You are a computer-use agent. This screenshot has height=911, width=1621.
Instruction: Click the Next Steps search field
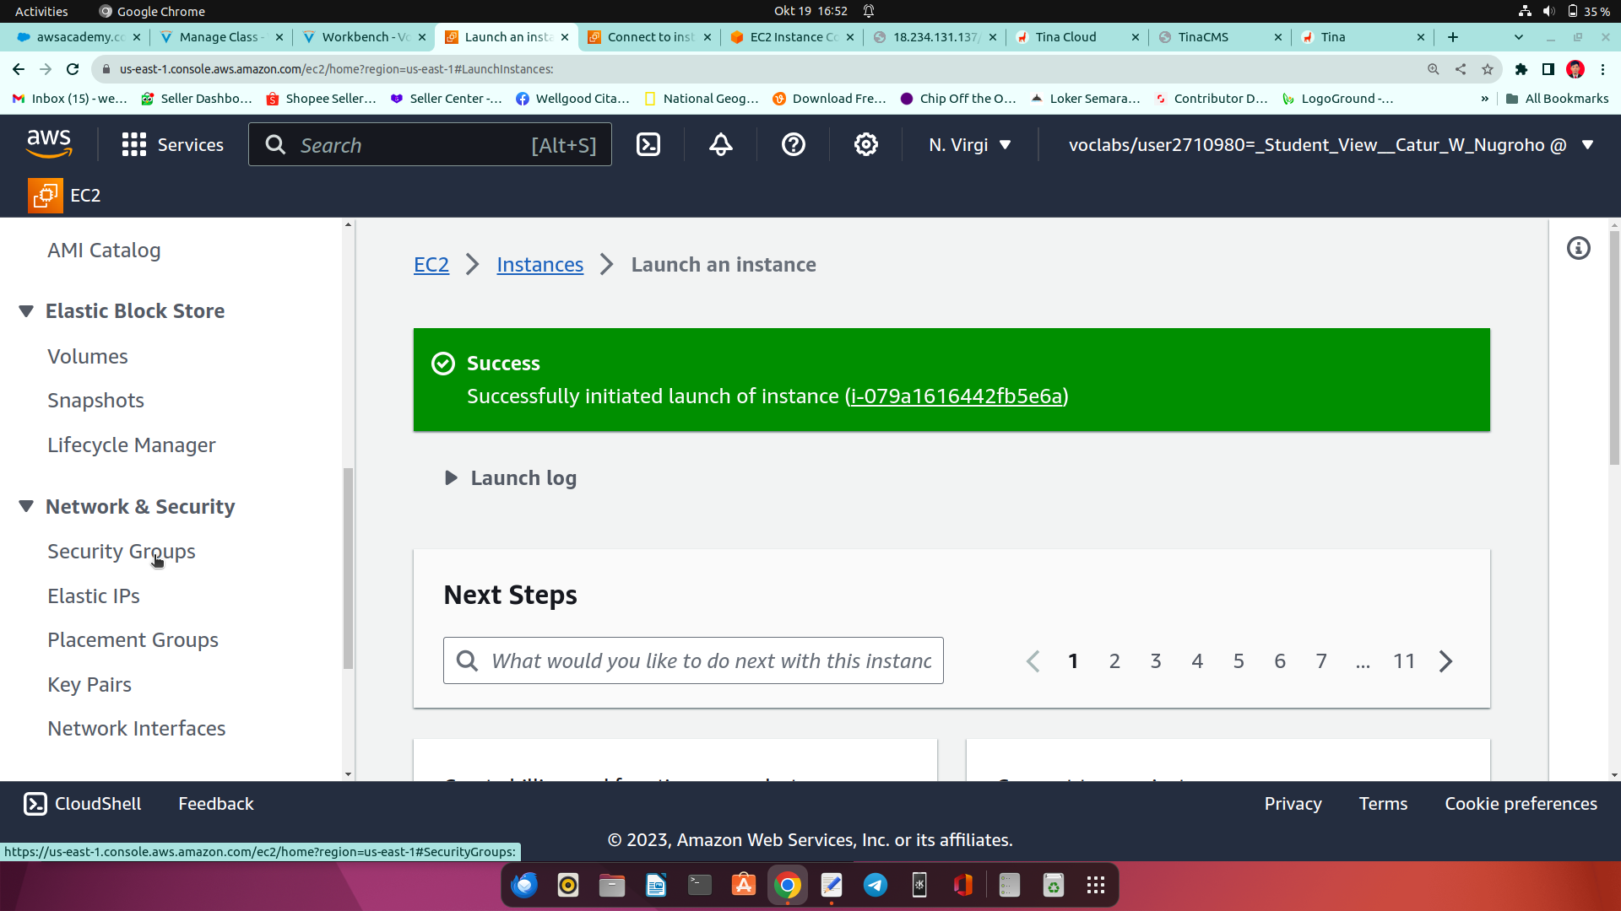coord(710,661)
